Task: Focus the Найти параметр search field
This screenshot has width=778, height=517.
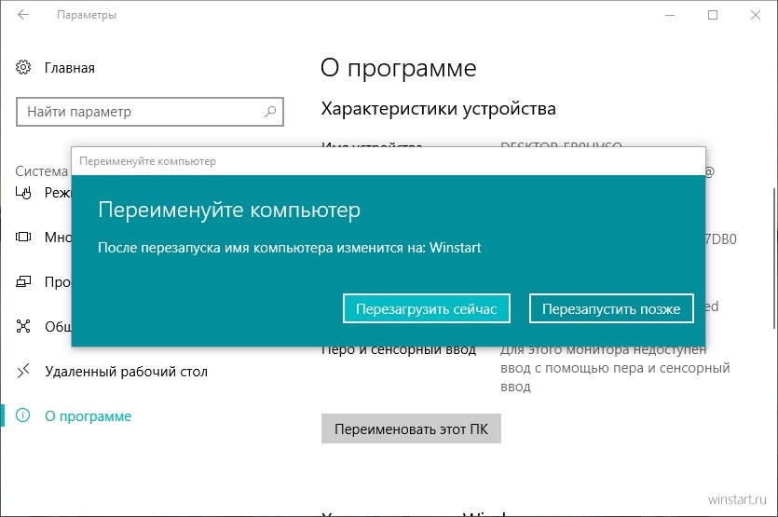Action: pyautogui.click(x=140, y=112)
